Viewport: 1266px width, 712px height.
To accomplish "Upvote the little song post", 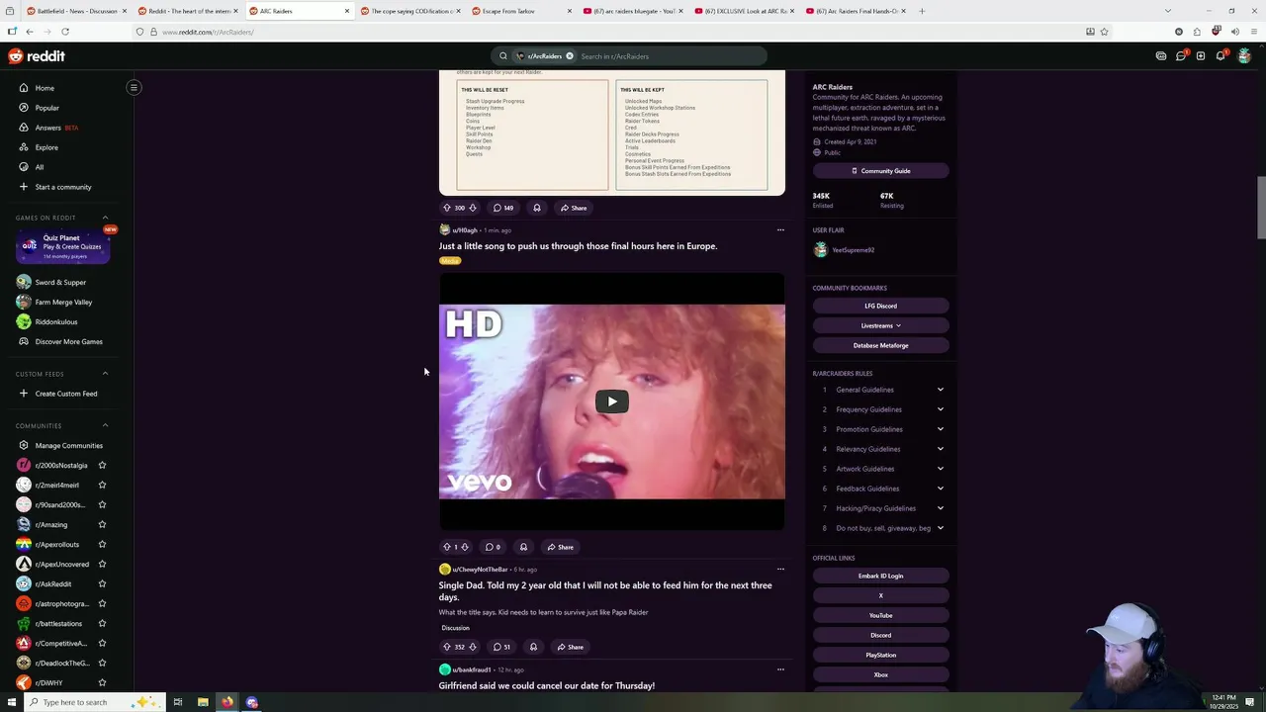I will click(447, 547).
